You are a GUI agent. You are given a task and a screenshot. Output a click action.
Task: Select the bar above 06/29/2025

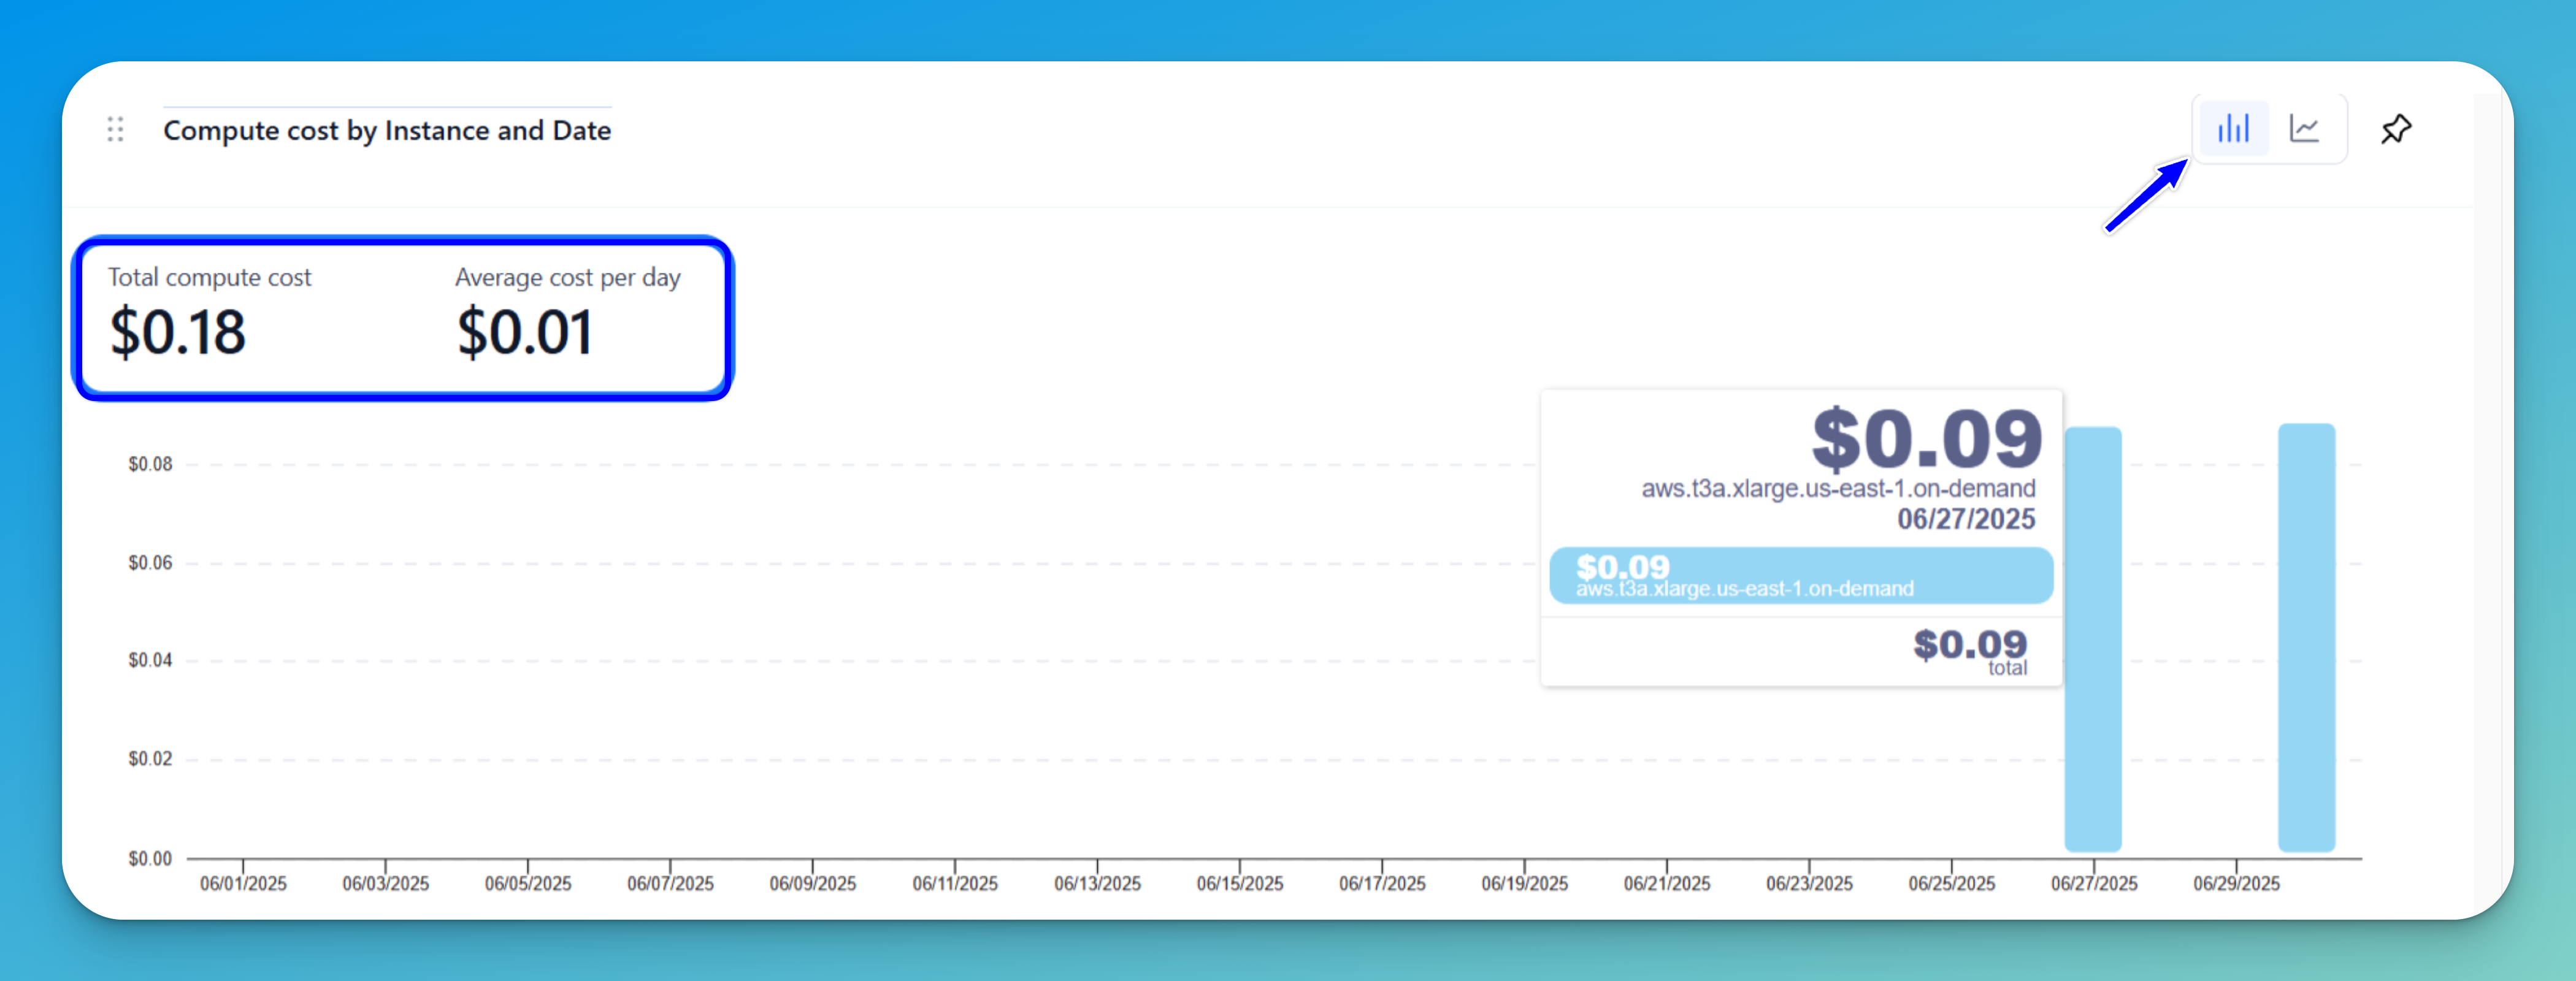pyautogui.click(x=2306, y=640)
